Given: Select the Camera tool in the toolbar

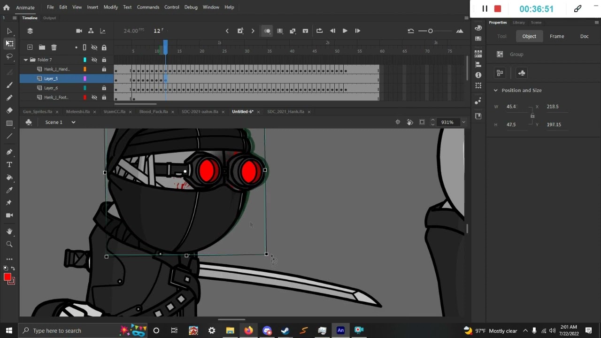Looking at the screenshot, I should click(9, 215).
